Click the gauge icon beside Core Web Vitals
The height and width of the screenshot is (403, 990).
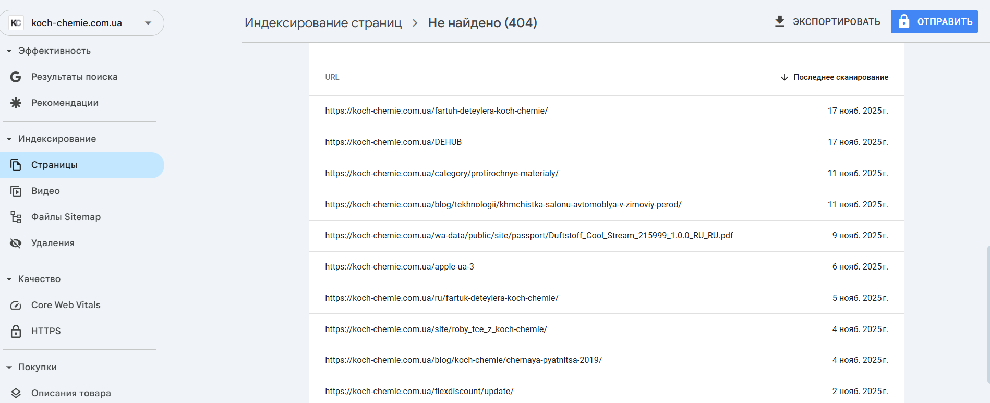coord(16,305)
